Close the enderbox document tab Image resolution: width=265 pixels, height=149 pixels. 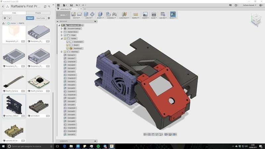pyautogui.click(x=81, y=9)
